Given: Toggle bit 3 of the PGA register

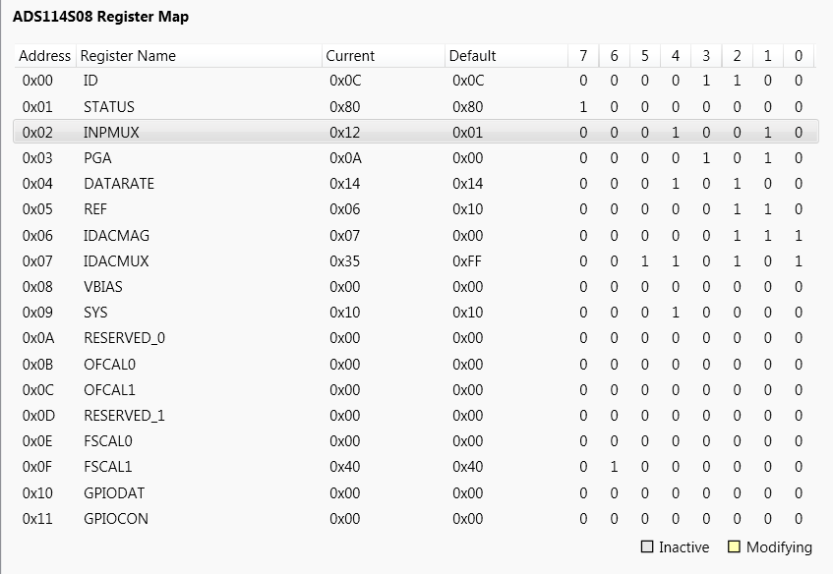Looking at the screenshot, I should tap(706, 158).
